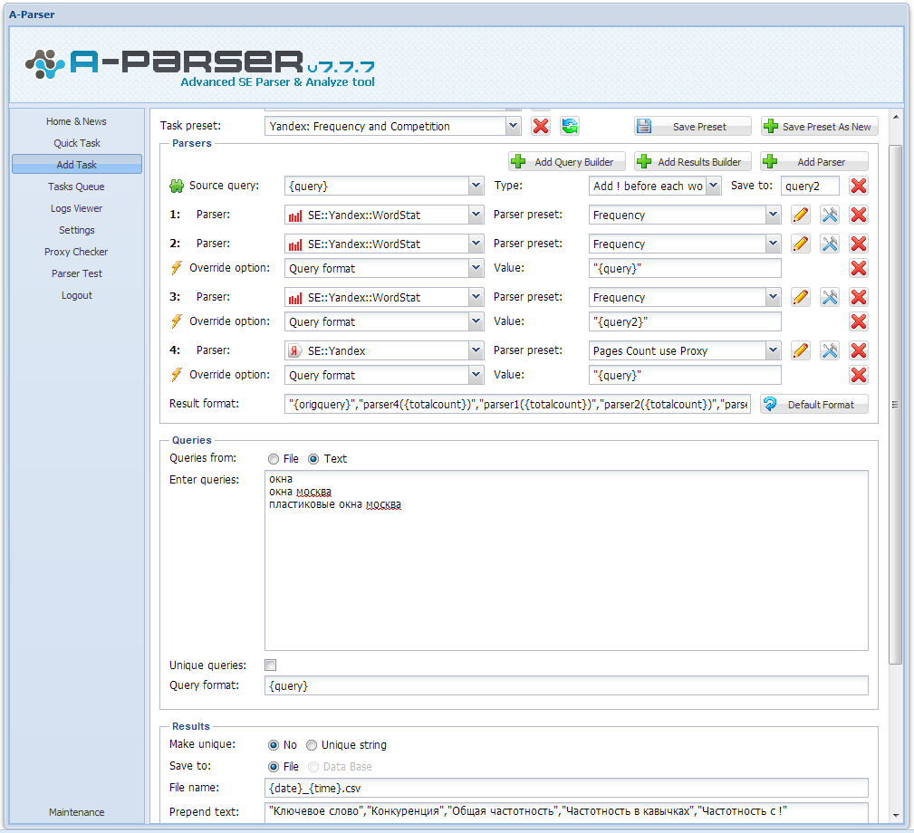Image resolution: width=914 pixels, height=833 pixels.
Task: Edit preset of parser 3 with pencil
Action: [x=801, y=297]
